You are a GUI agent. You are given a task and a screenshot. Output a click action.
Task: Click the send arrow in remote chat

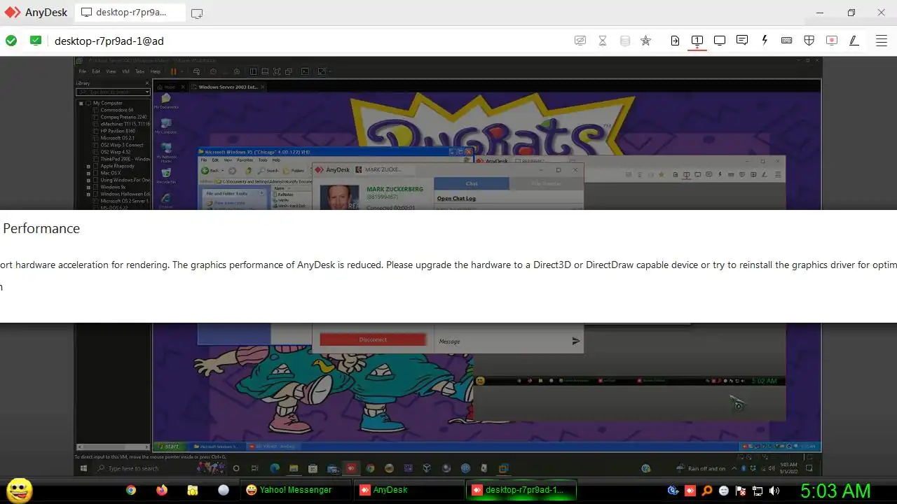click(x=575, y=341)
